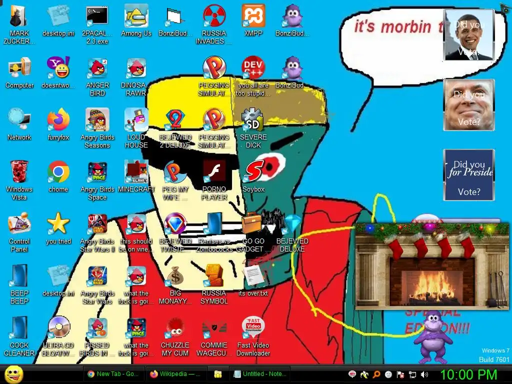
Task: Open Action Center flag tray icon
Action: (x=400, y=374)
